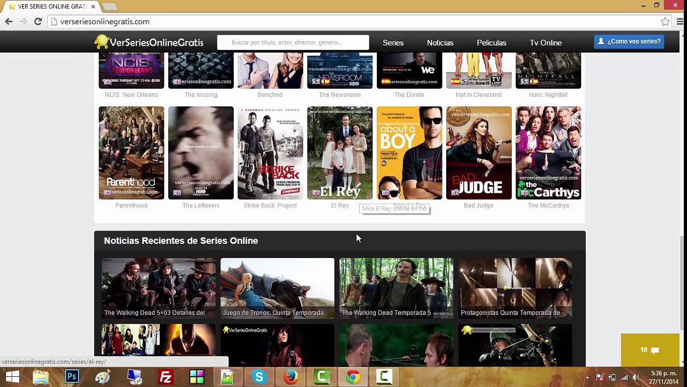Open Juego de Tronos: Quinta Temporada news

pos(277,288)
